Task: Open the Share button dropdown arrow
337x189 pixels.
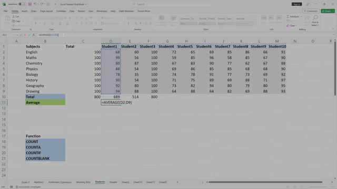Action: [x=333, y=11]
